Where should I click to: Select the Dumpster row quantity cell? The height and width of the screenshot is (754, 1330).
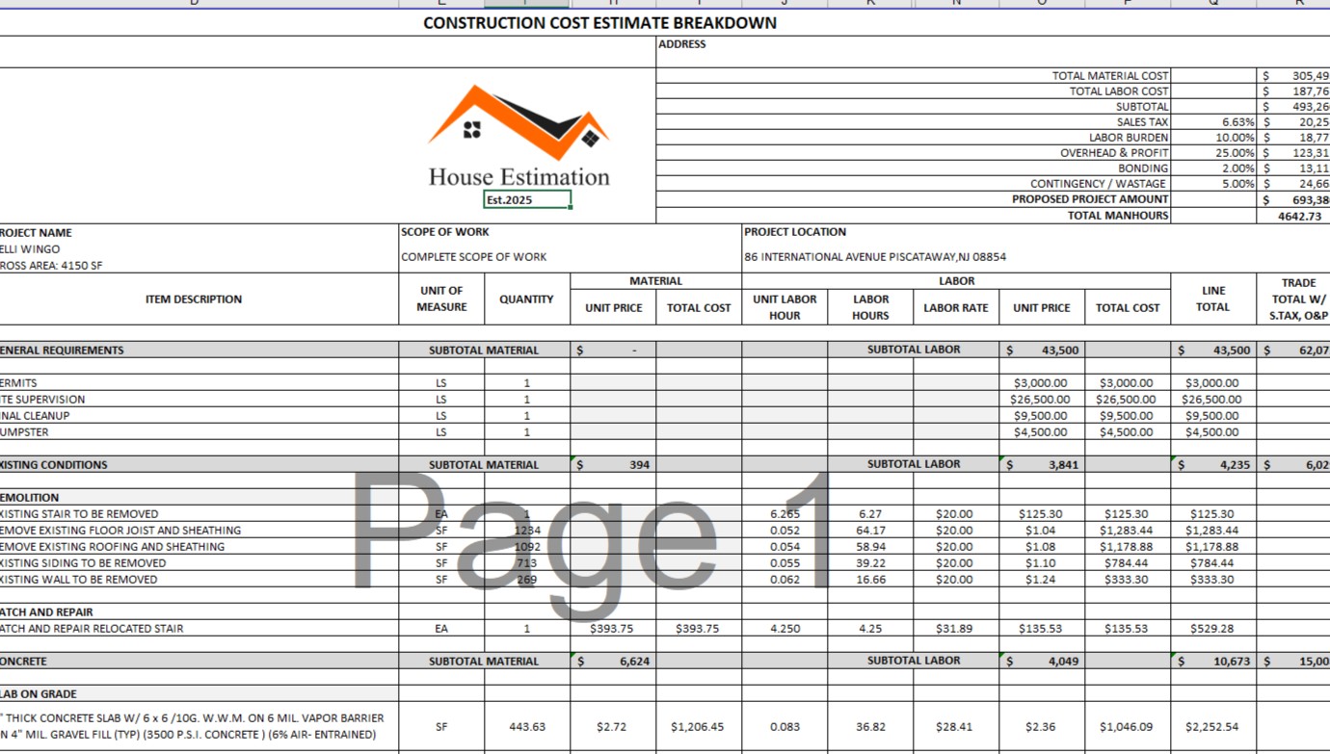pyautogui.click(x=526, y=432)
